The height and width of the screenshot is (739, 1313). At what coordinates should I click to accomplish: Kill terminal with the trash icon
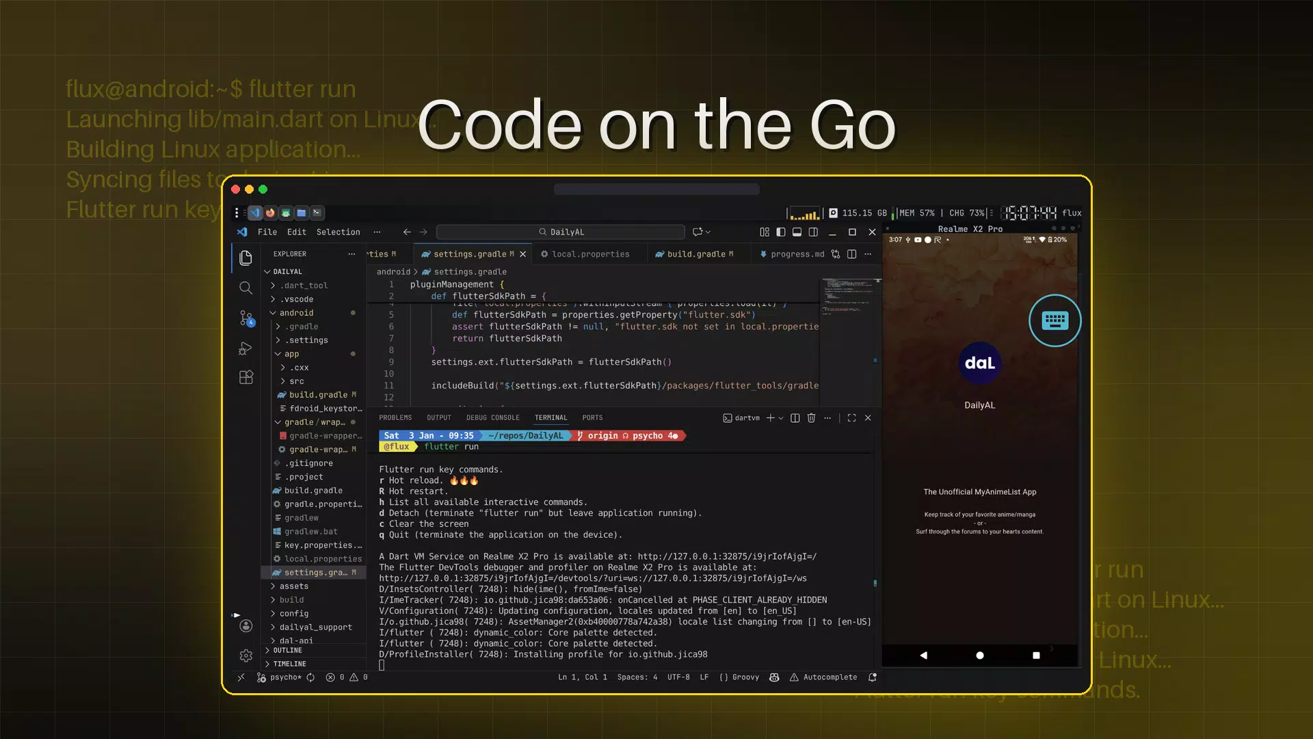click(811, 417)
